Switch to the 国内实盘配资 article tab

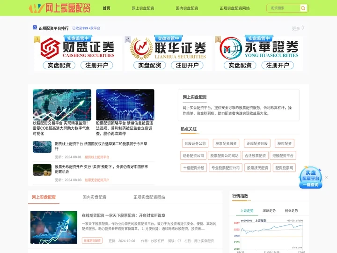coord(95,197)
